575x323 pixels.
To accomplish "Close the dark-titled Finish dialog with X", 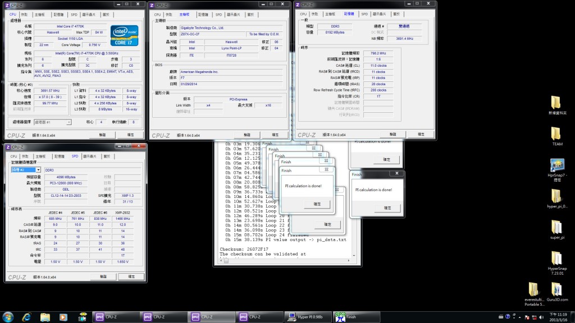I will pyautogui.click(x=397, y=174).
